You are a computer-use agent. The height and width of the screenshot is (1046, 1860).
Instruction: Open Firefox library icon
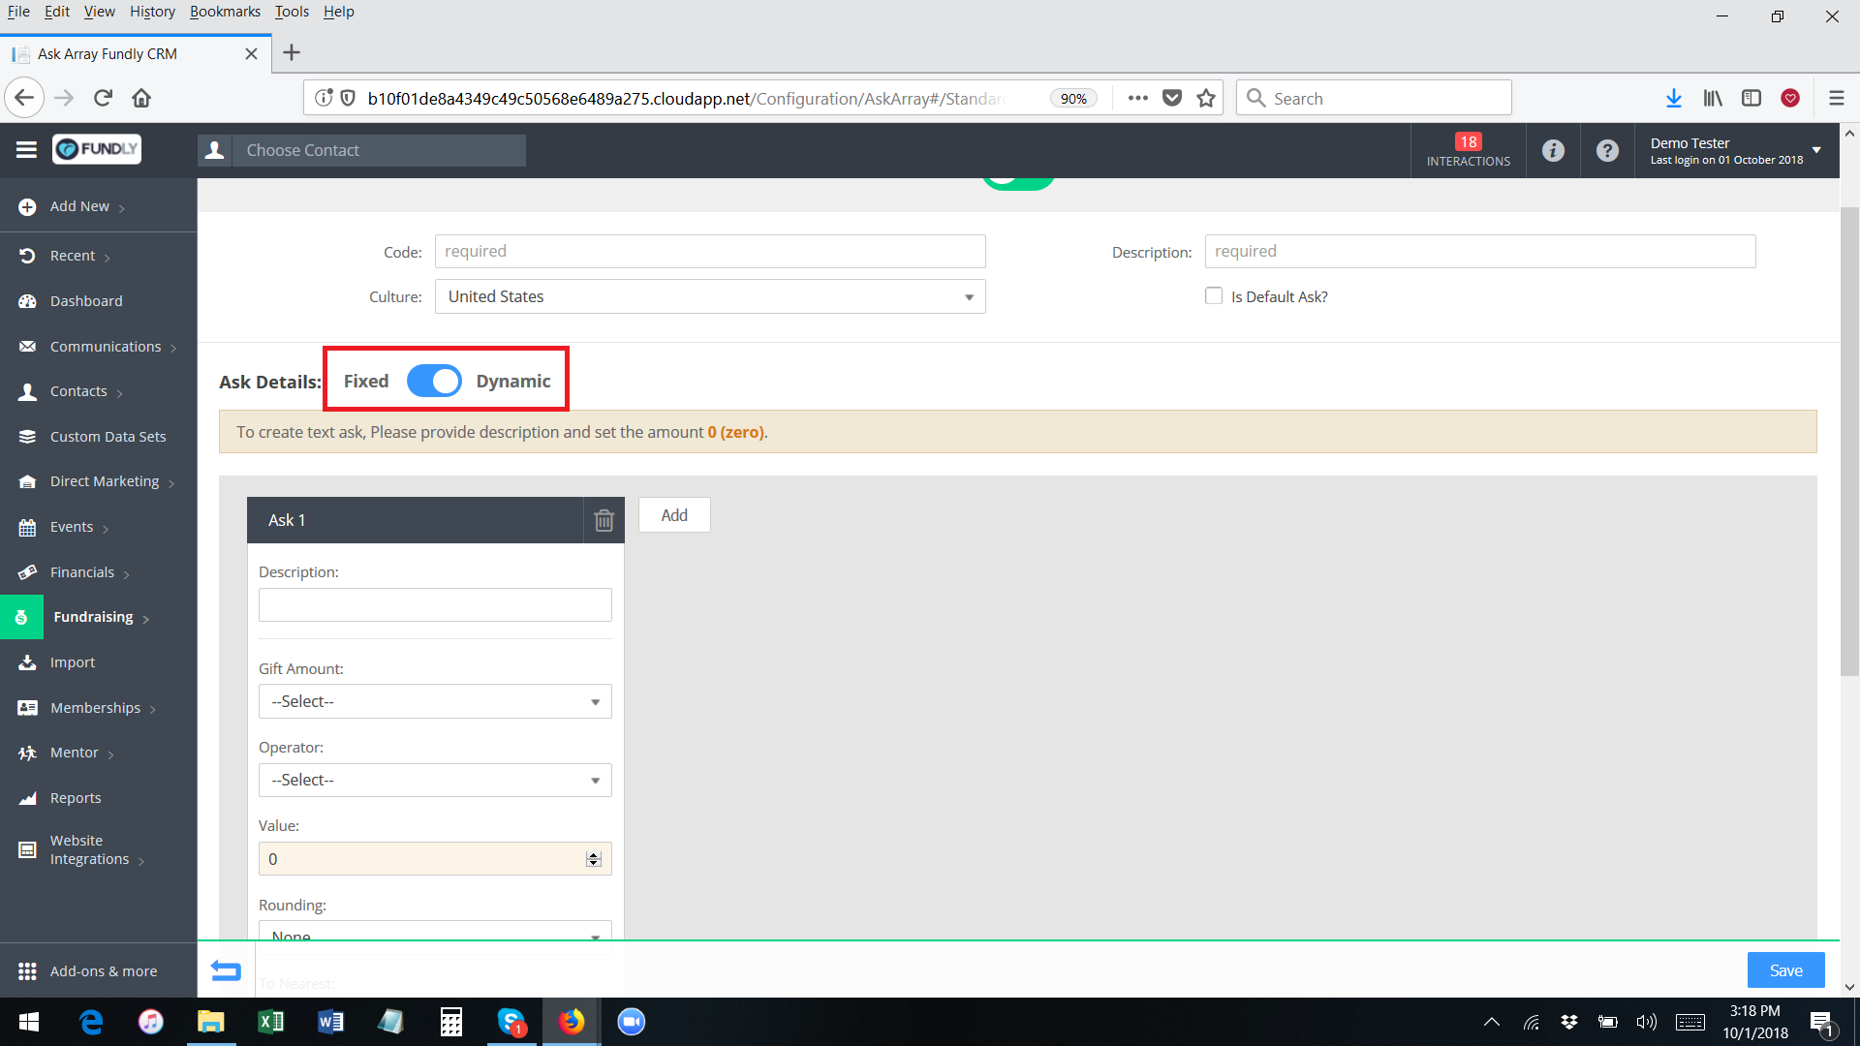pos(1713,98)
